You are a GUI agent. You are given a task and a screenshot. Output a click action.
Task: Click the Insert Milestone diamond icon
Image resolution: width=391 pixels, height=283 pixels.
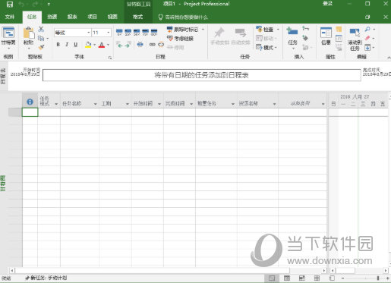point(305,38)
